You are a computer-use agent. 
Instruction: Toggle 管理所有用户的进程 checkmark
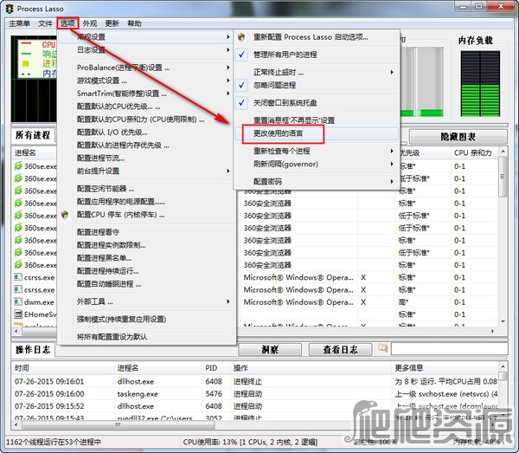(x=242, y=54)
